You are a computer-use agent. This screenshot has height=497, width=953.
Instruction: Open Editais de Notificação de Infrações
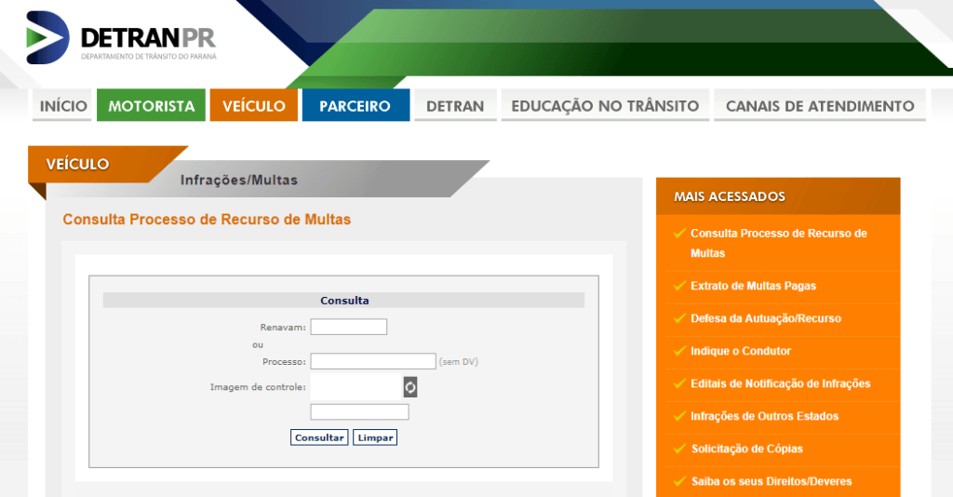point(780,383)
